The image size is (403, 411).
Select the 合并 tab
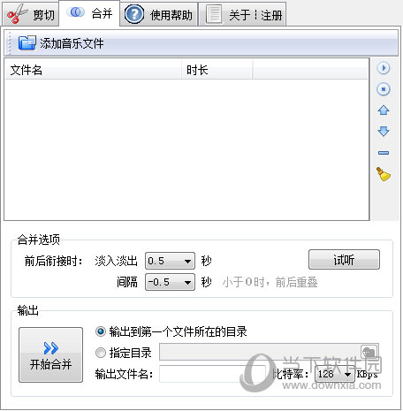pos(89,13)
